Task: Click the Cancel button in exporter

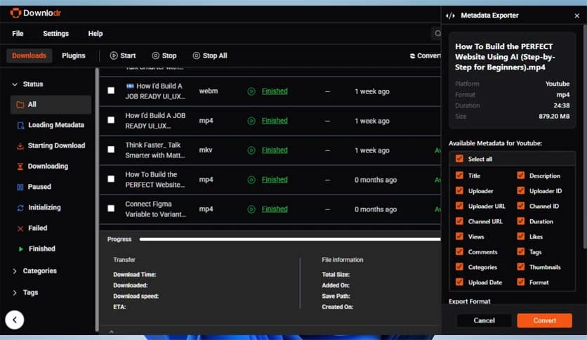Action: click(484, 320)
